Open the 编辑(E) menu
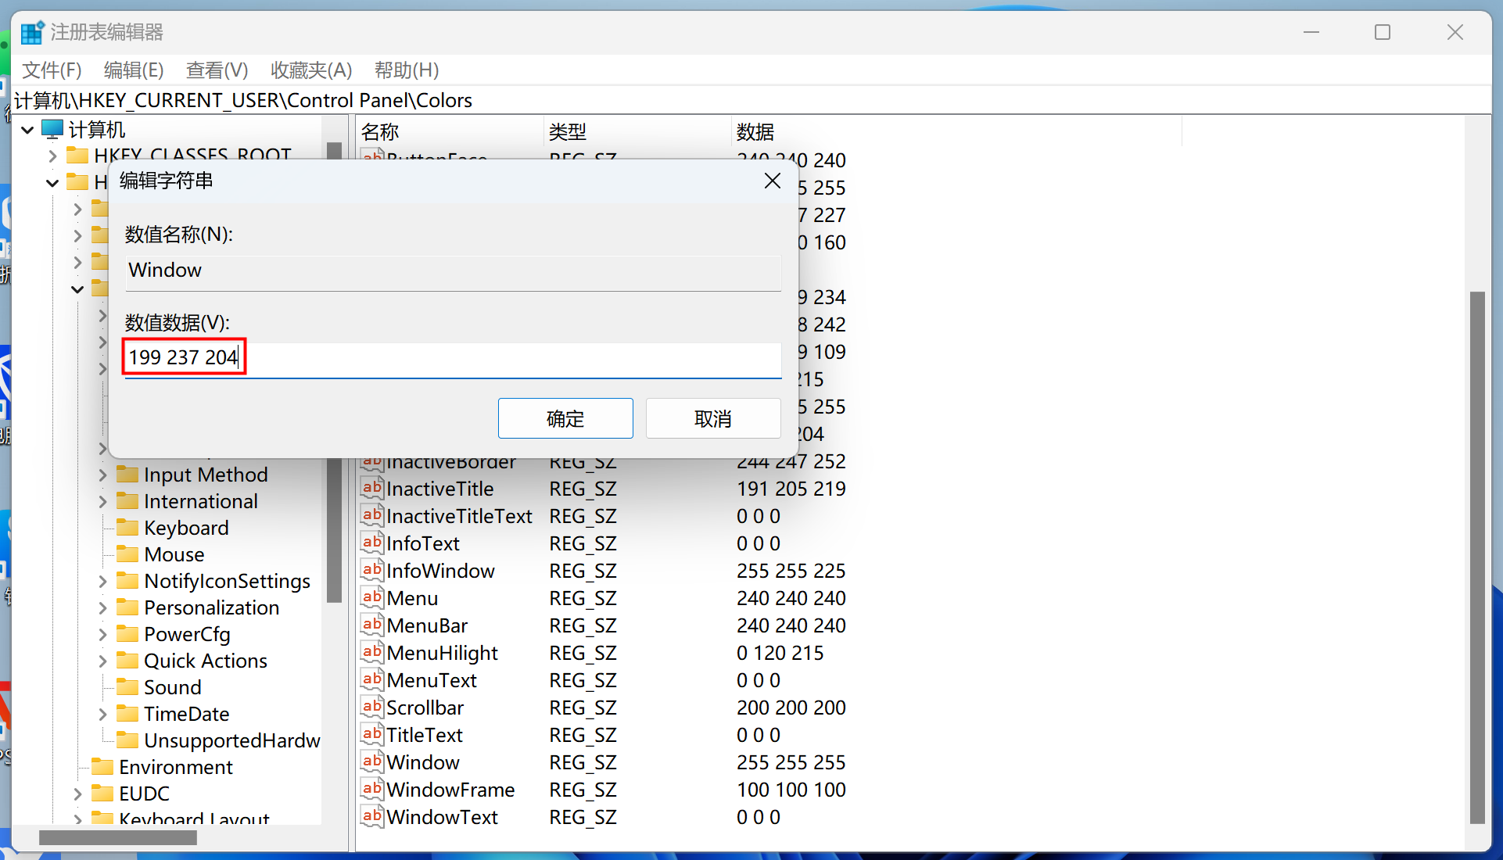 coord(134,70)
